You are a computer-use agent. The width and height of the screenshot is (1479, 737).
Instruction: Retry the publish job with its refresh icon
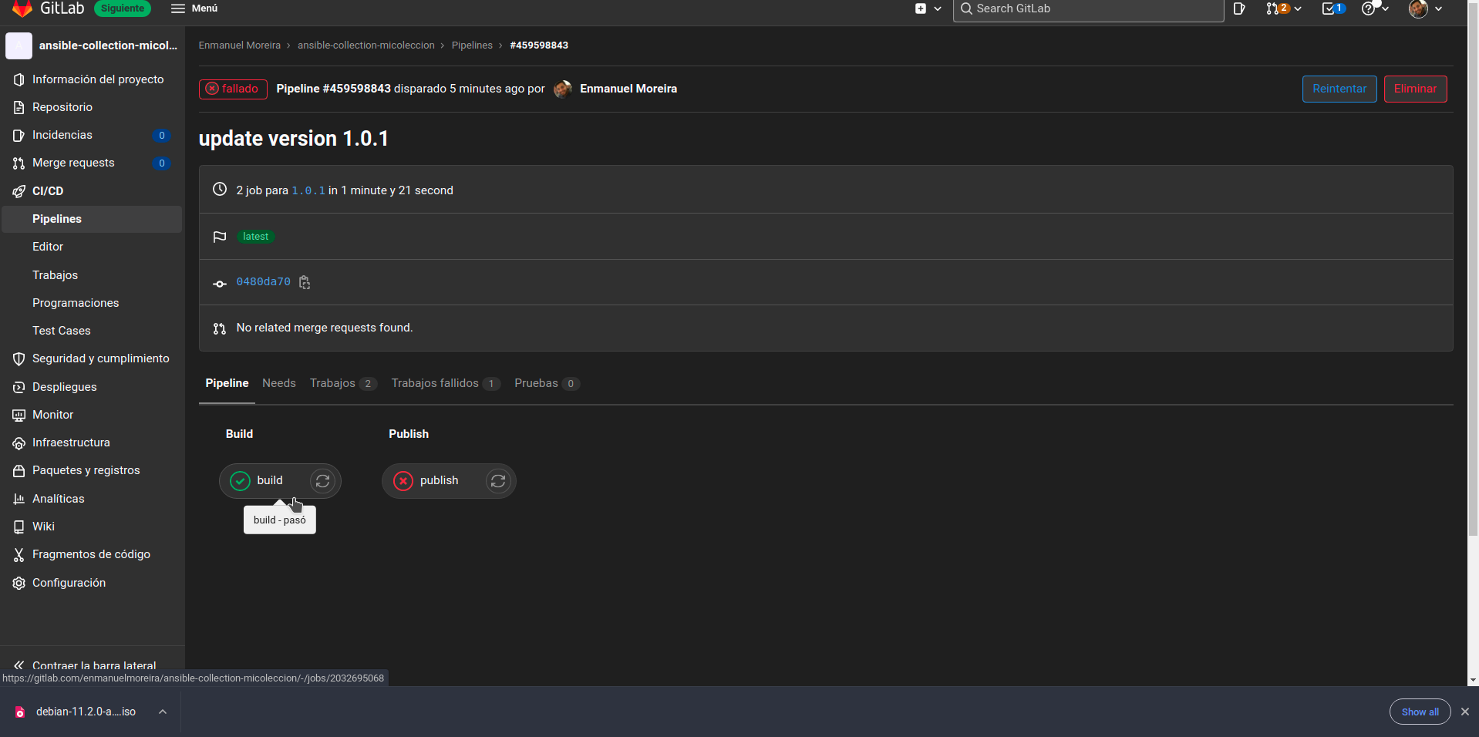point(498,481)
